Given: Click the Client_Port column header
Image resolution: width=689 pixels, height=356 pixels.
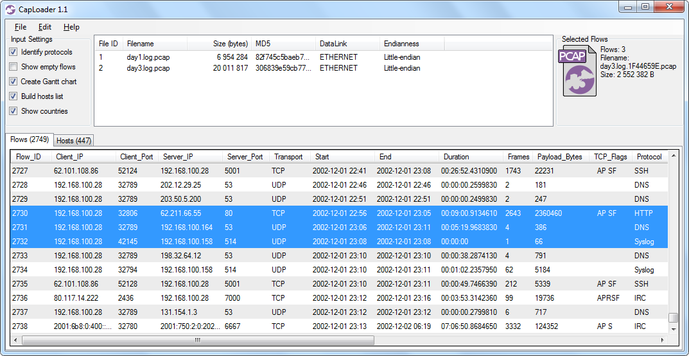Looking at the screenshot, I should [137, 157].
